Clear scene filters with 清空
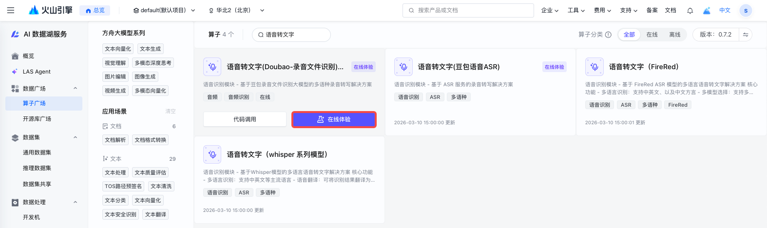Viewport: 767px width, 228px height. tap(171, 112)
